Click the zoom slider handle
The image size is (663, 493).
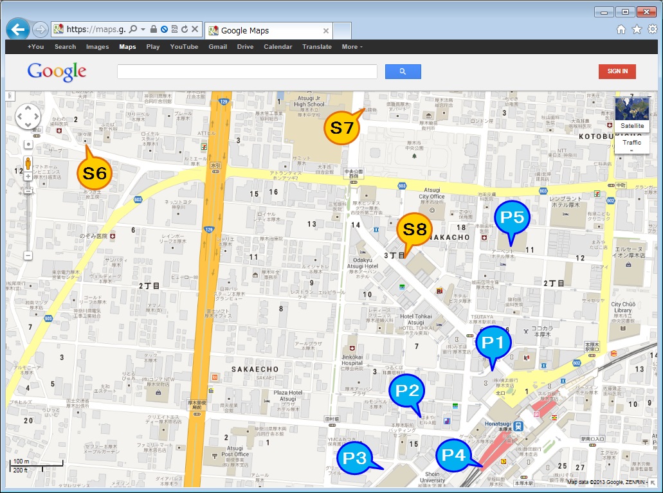28,192
